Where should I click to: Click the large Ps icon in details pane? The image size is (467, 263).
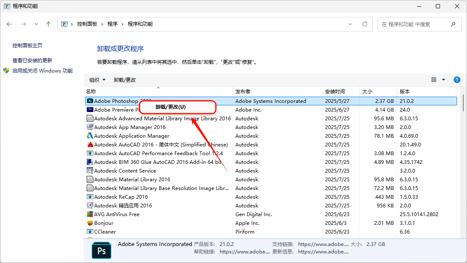coord(101,250)
